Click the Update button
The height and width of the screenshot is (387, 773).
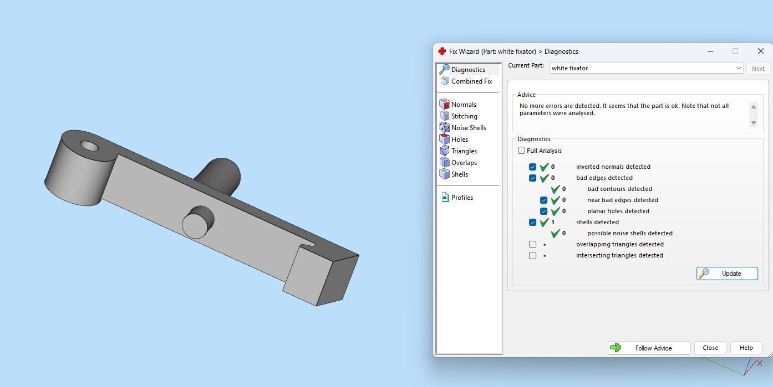(727, 274)
